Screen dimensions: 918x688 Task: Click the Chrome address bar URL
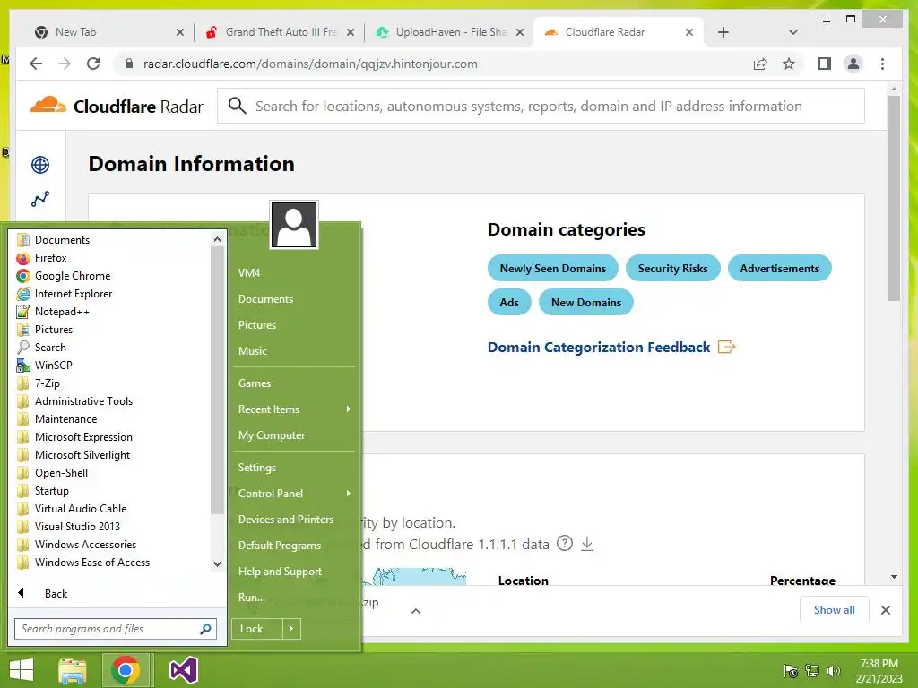coord(310,64)
